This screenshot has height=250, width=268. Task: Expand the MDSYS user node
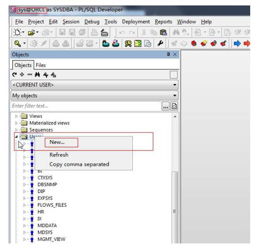coord(24,233)
